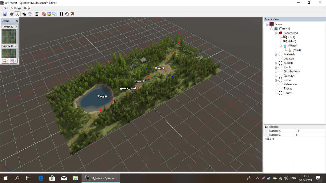The image size is (326, 183).
Task: Click the Save floppy disk icon
Action: 5,14
